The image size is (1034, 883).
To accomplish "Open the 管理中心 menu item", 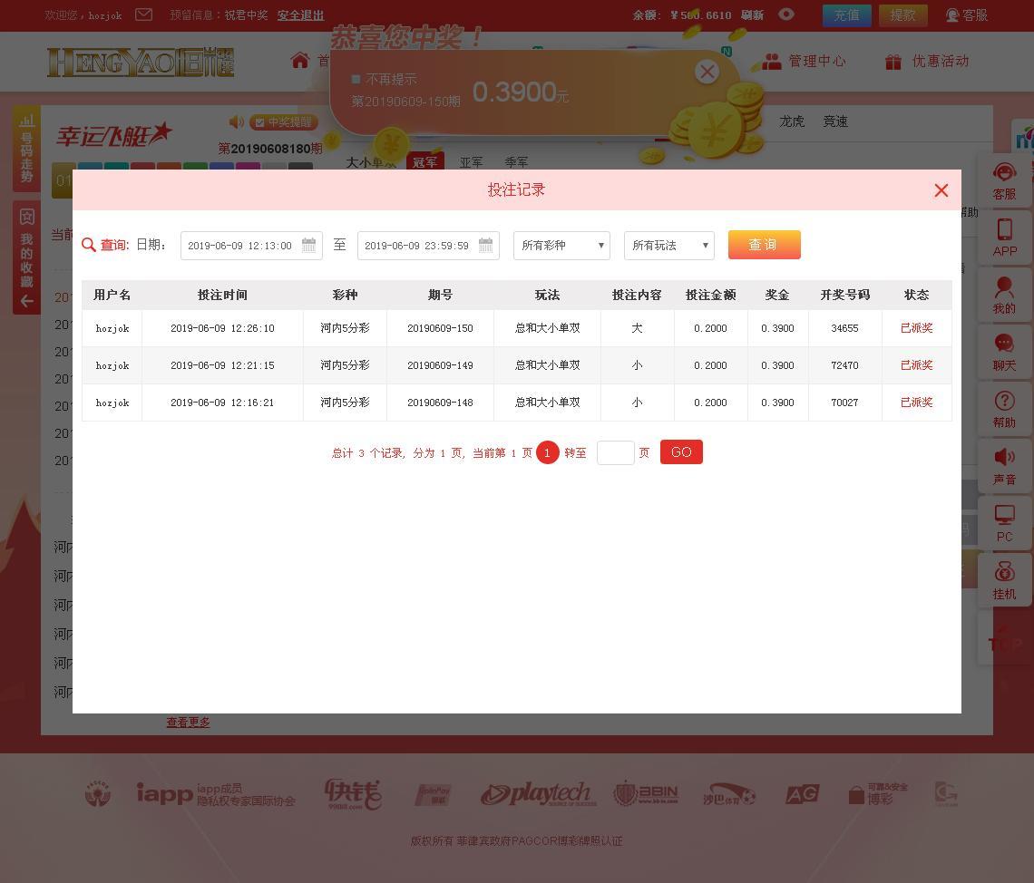I will [x=804, y=62].
